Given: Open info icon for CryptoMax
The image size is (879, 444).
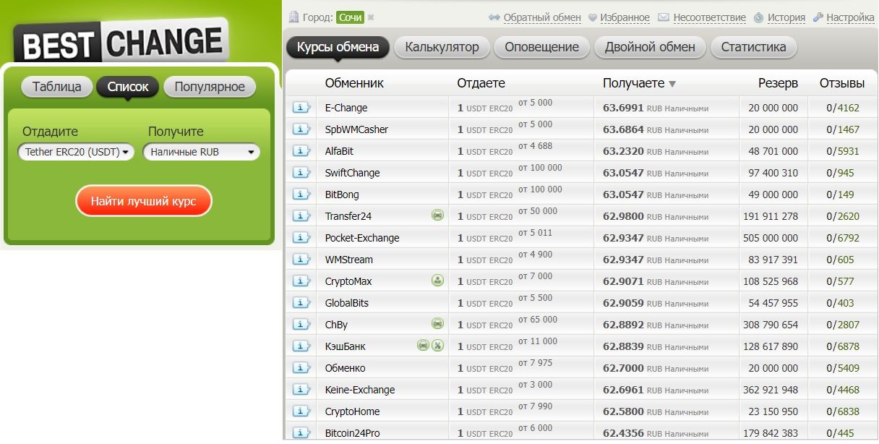Looking at the screenshot, I should tap(301, 281).
